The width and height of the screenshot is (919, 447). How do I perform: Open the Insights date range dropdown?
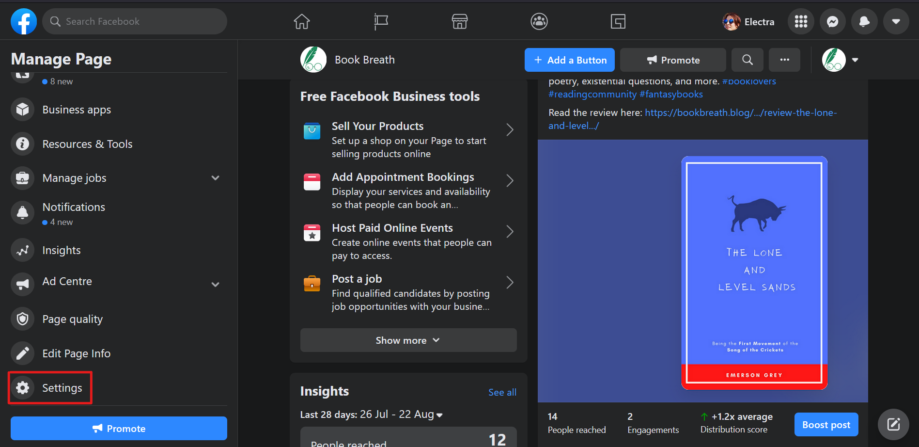[439, 415]
